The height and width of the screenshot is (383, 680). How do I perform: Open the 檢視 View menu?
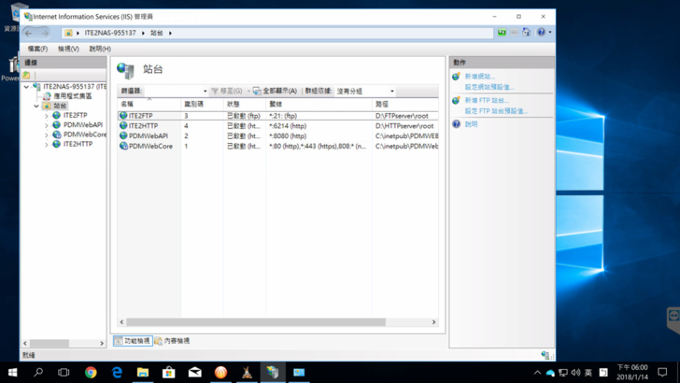pyautogui.click(x=68, y=49)
